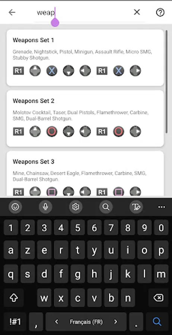172x335 pixels.
Task: Open the Weapons Set 2 card
Action: pyautogui.click(x=85, y=118)
